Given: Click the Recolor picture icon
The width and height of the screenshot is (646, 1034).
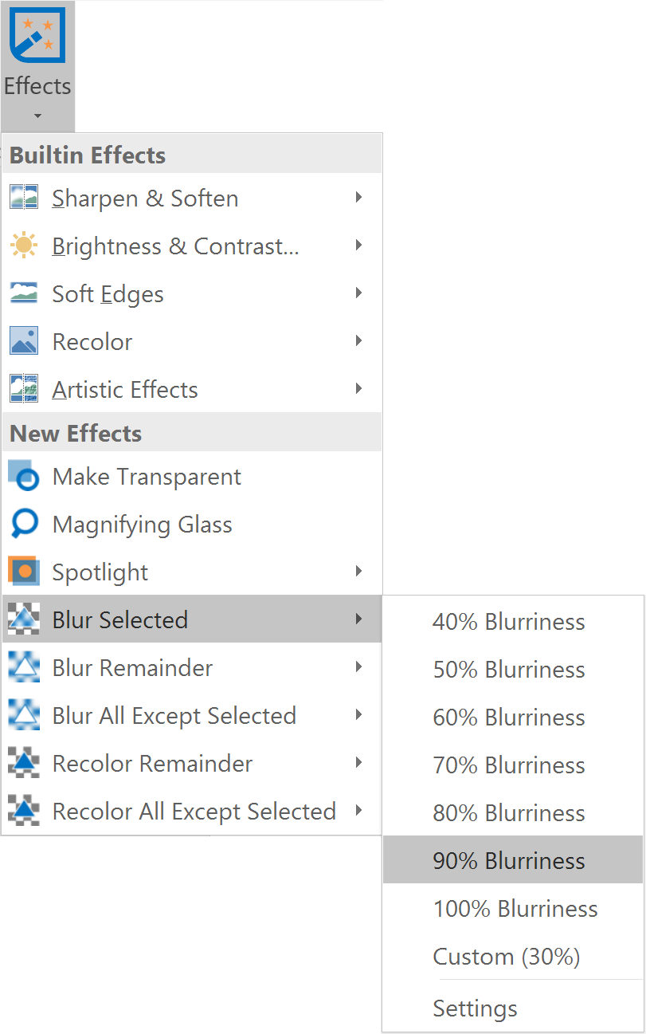Looking at the screenshot, I should pos(24,341).
